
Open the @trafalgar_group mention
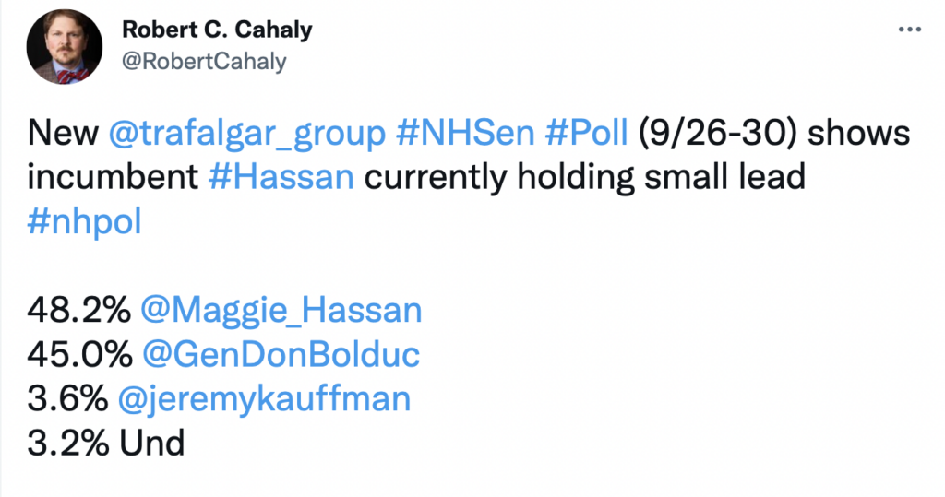click(x=247, y=134)
